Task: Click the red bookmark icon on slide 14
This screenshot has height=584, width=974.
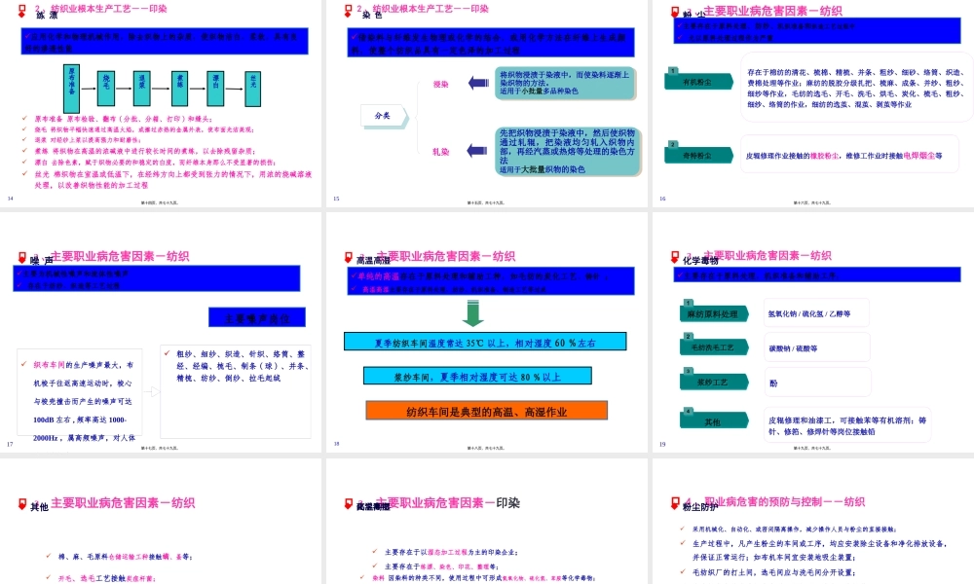Action: 22,11
